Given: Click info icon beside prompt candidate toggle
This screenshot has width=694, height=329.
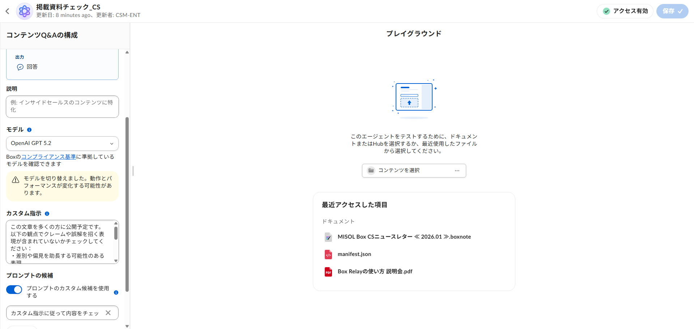Looking at the screenshot, I should (116, 292).
